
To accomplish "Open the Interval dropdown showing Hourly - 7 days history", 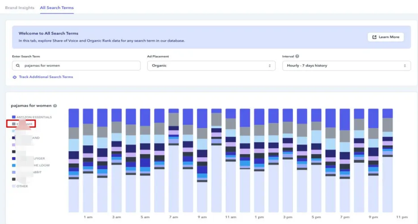I will click(x=346, y=65).
